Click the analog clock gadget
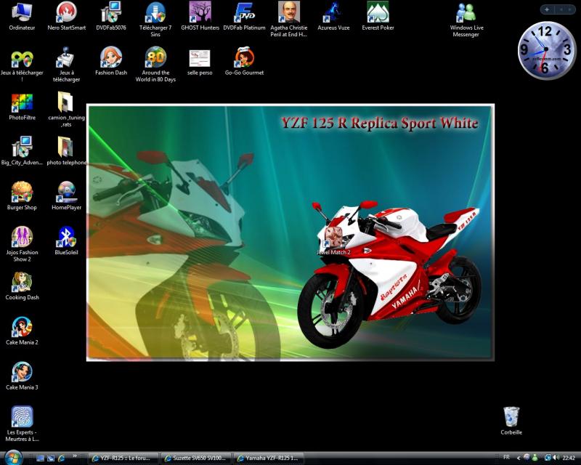This screenshot has height=465, width=581. pos(547,50)
